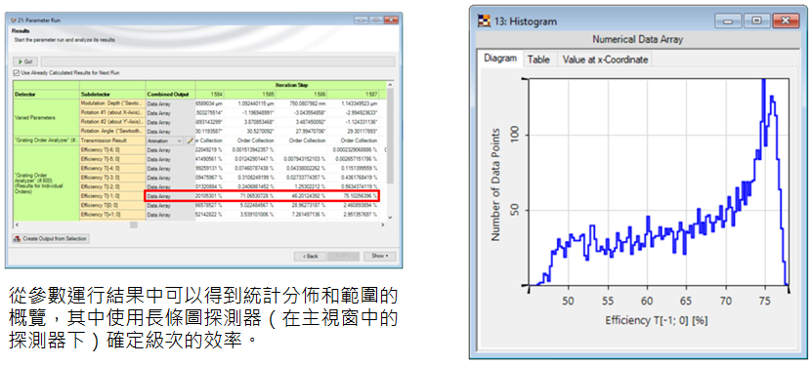Click the table's vertical scroll down arrow
Image resolution: width=812 pixels, height=365 pixels.
390,218
